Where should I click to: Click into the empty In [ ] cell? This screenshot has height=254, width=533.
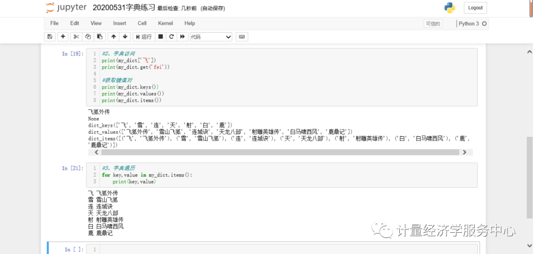(288, 250)
